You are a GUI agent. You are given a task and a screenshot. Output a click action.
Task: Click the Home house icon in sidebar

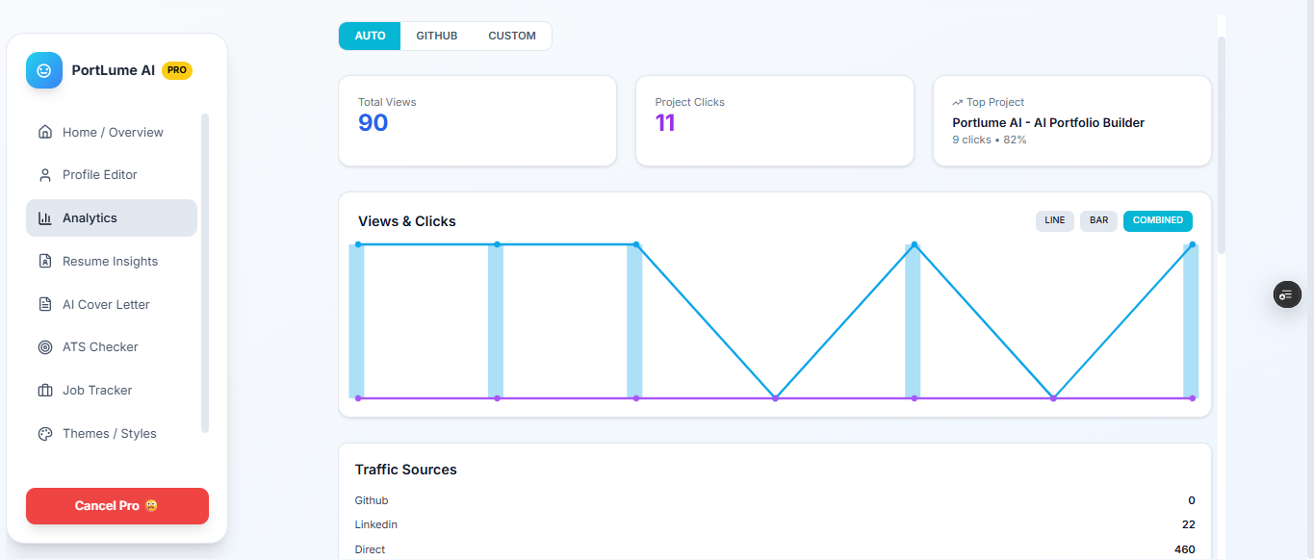pos(45,132)
